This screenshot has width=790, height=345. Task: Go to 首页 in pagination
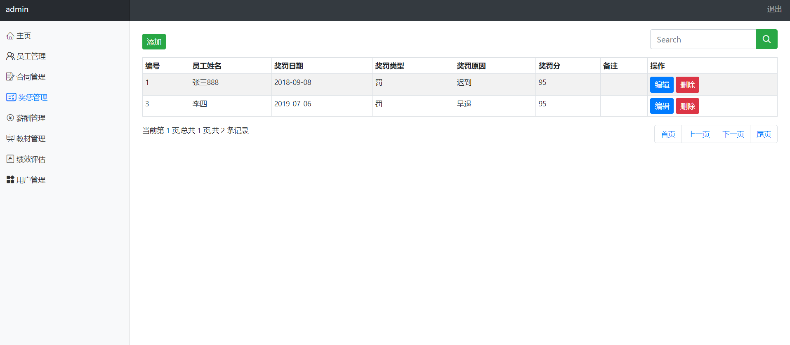[668, 134]
